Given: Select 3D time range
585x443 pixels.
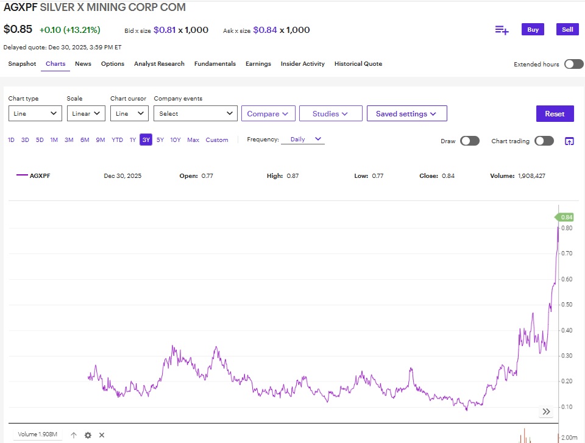Looking at the screenshot, I should 25,140.
